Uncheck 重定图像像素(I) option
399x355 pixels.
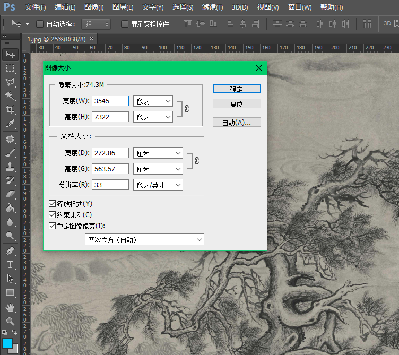tap(52, 226)
